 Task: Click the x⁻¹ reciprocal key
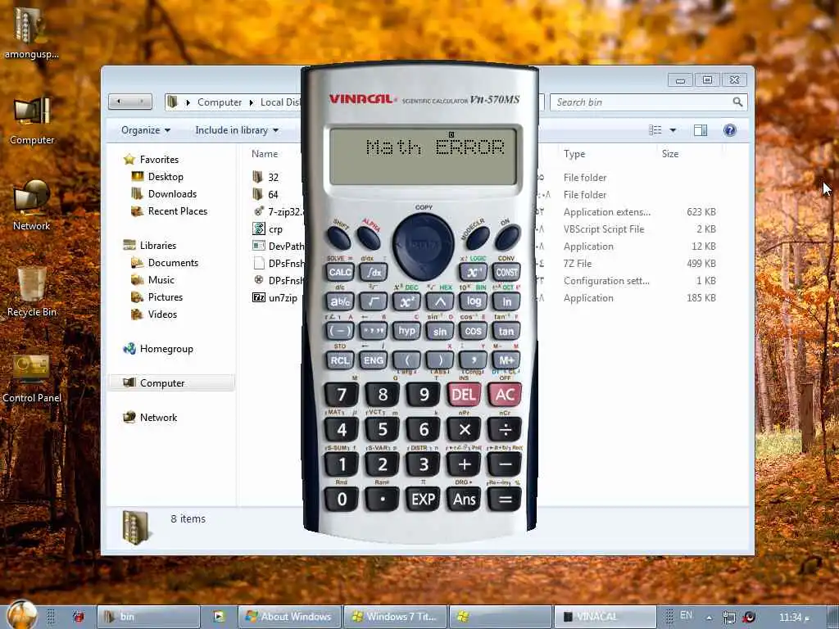[x=473, y=272]
